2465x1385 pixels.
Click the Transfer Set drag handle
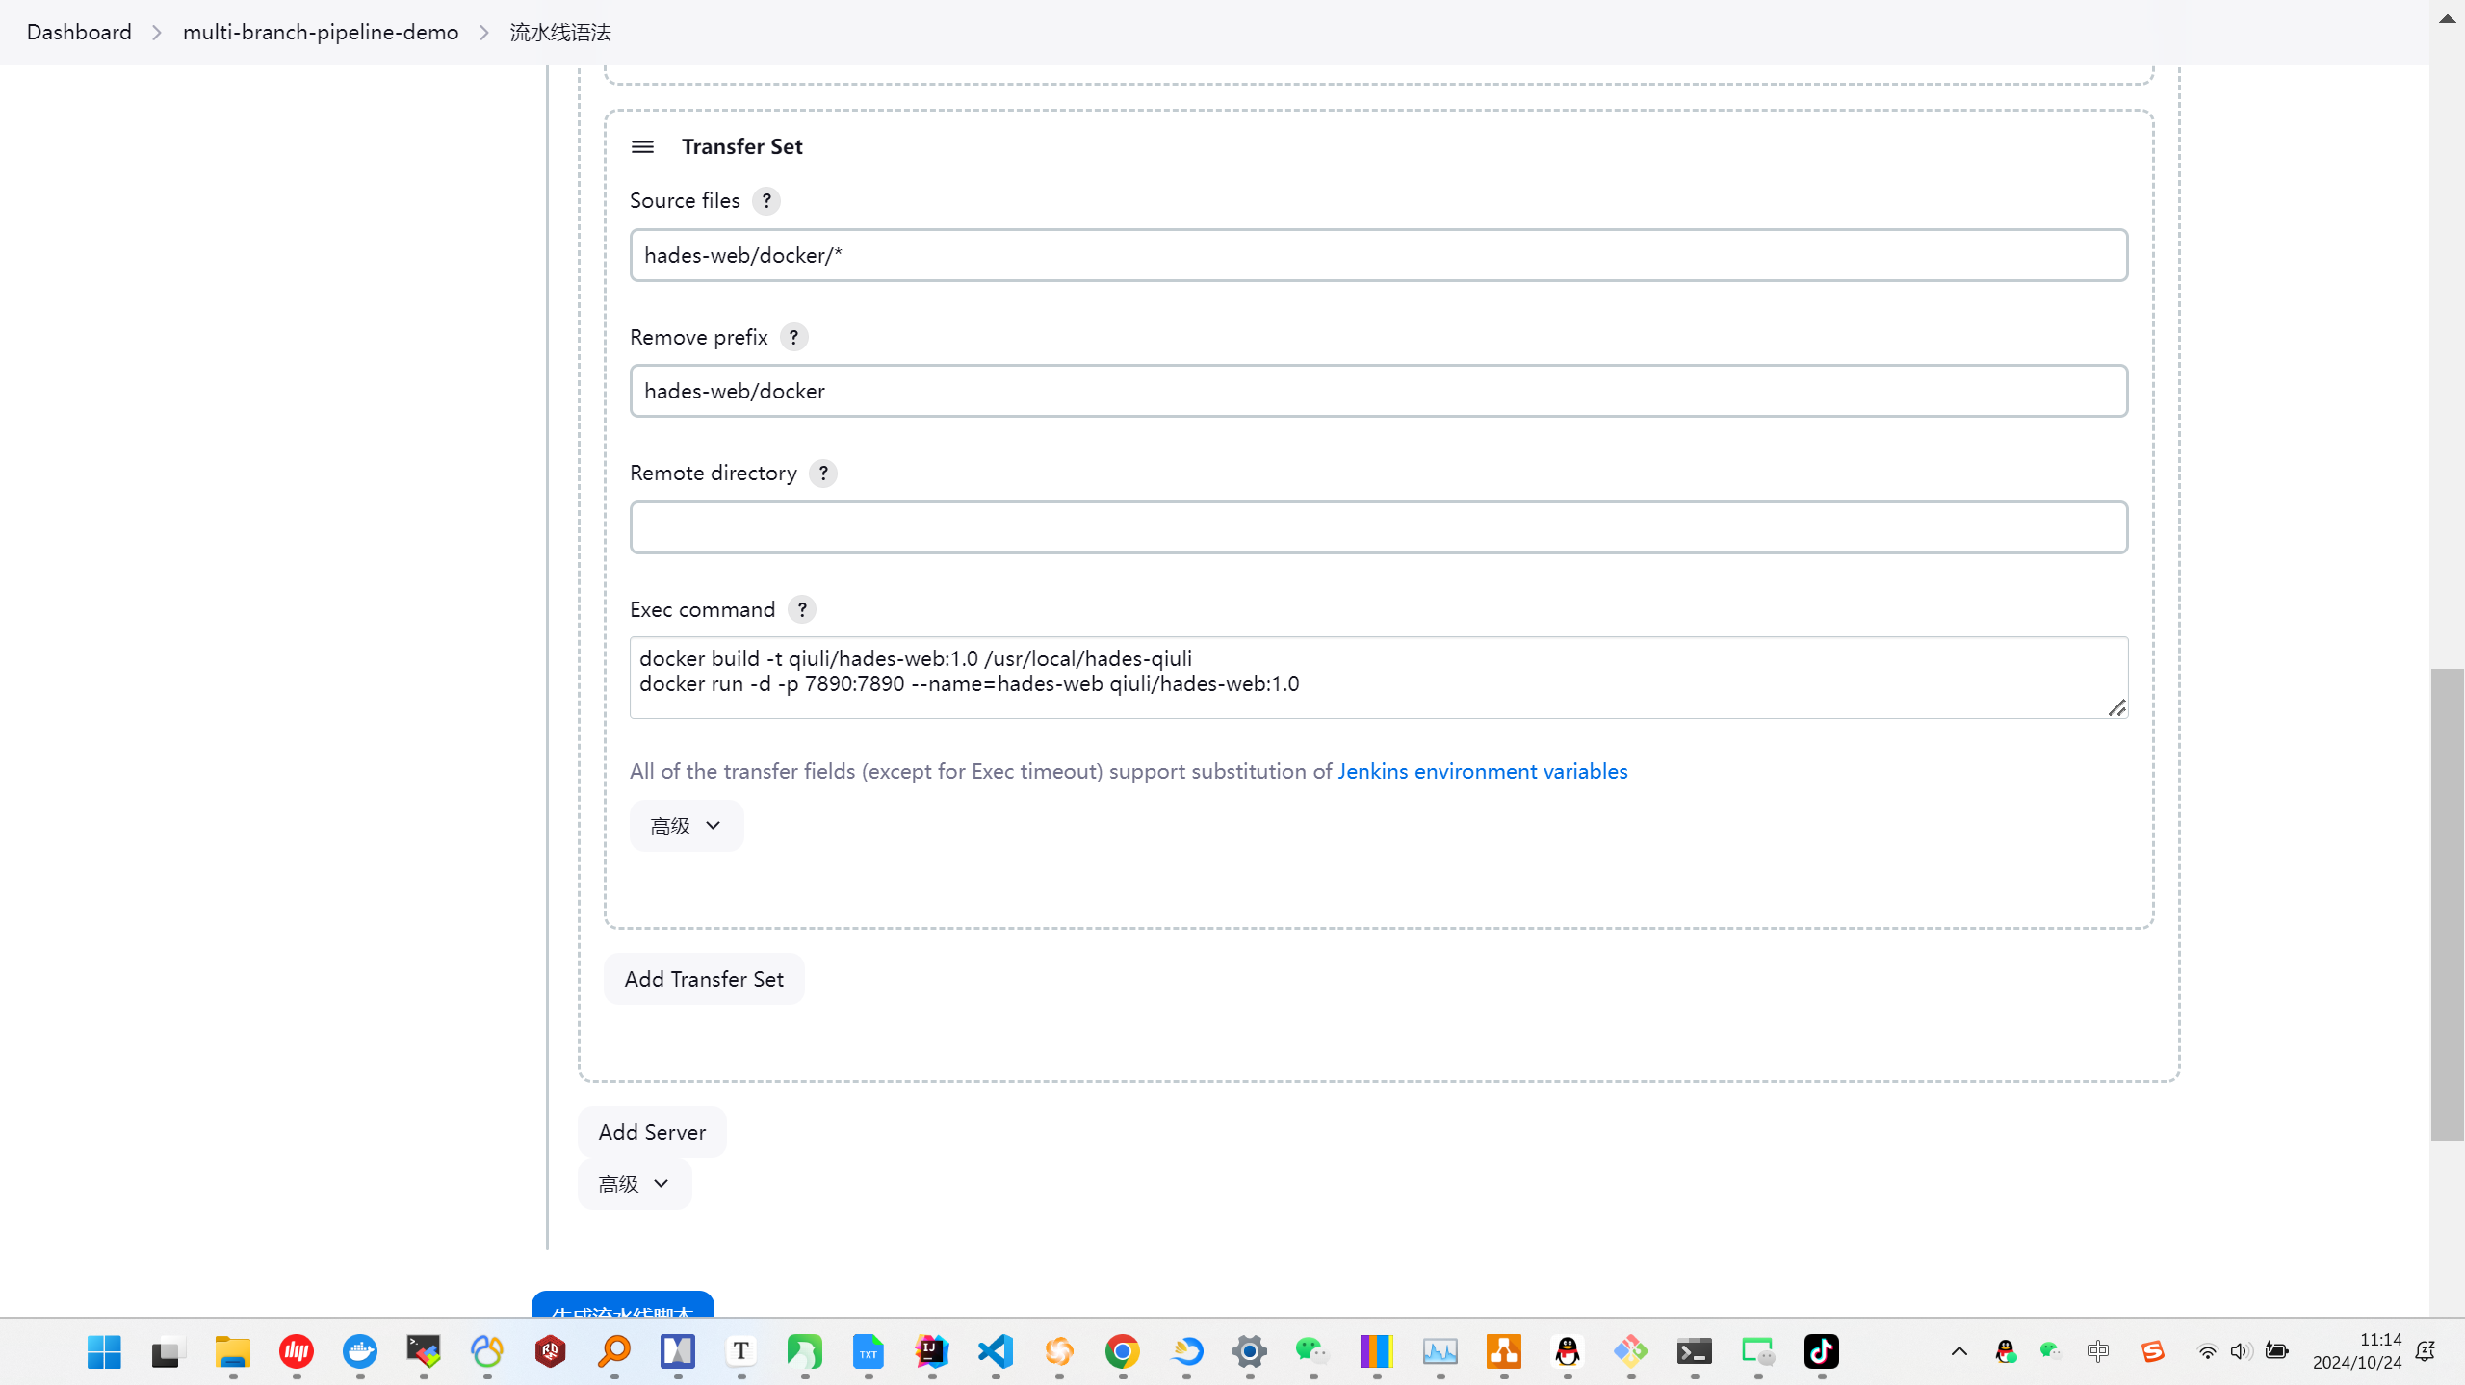[642, 146]
